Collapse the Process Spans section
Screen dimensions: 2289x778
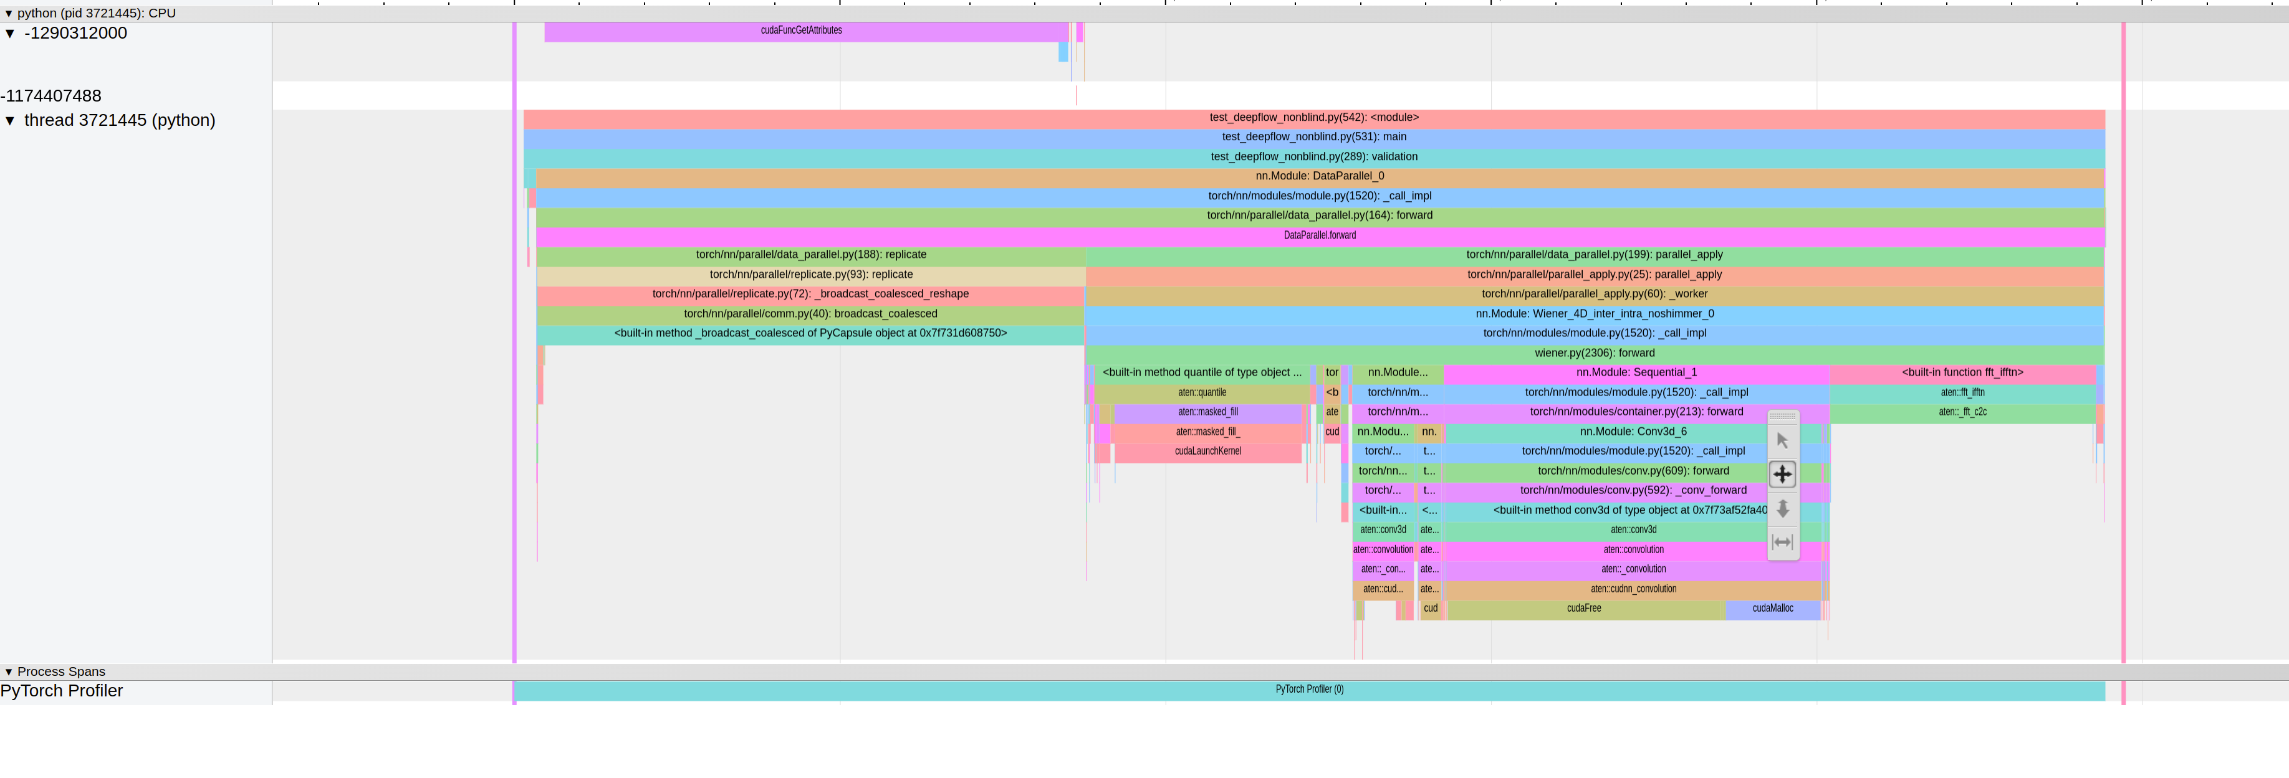coord(9,672)
